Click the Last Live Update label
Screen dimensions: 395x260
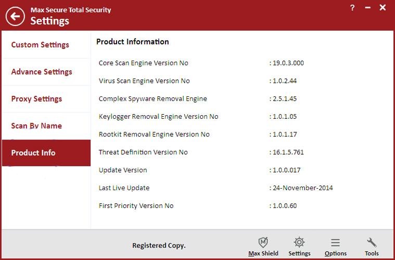124,188
